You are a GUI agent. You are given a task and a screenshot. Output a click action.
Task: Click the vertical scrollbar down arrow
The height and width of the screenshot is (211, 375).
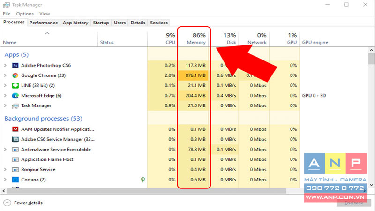tap(371, 185)
